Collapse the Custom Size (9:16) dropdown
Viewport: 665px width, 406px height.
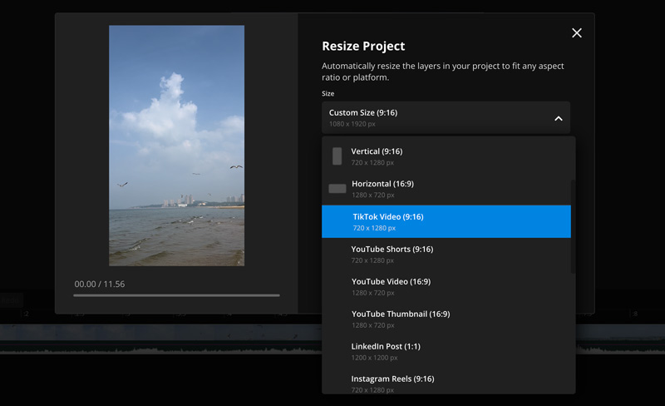click(446, 117)
